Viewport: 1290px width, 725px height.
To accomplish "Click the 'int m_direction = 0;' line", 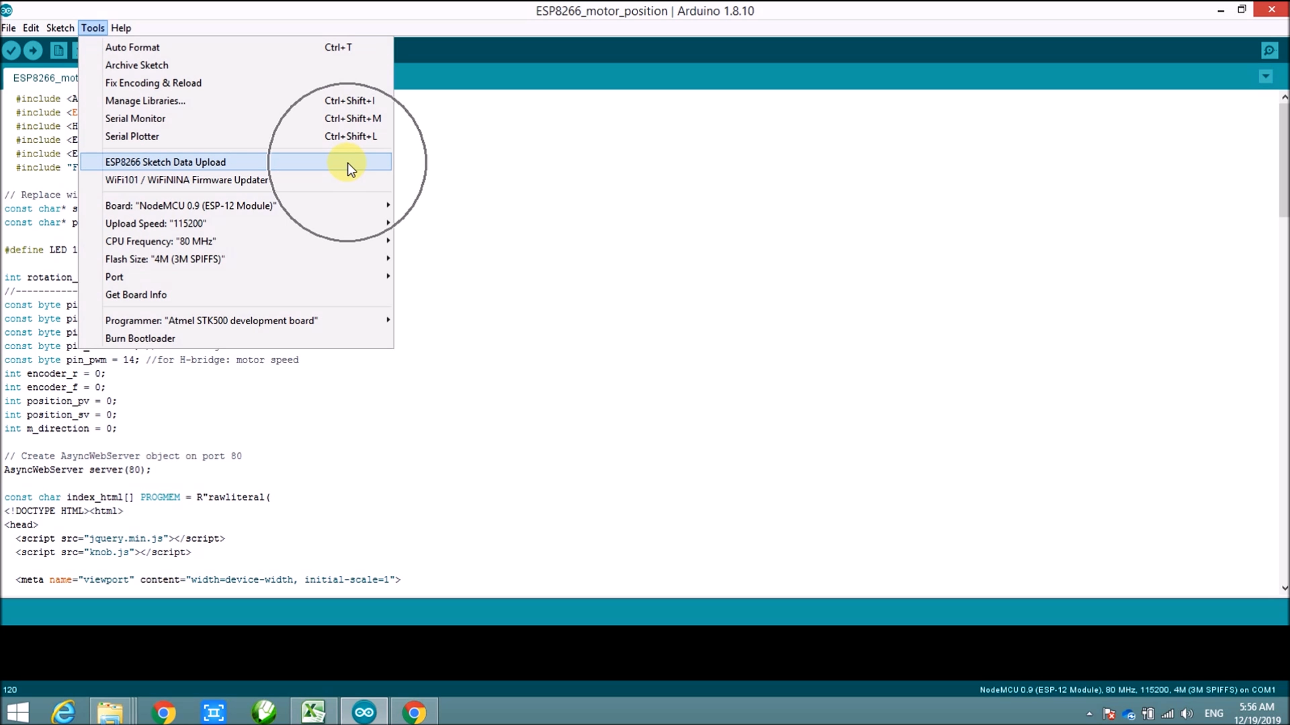I will tap(60, 428).
